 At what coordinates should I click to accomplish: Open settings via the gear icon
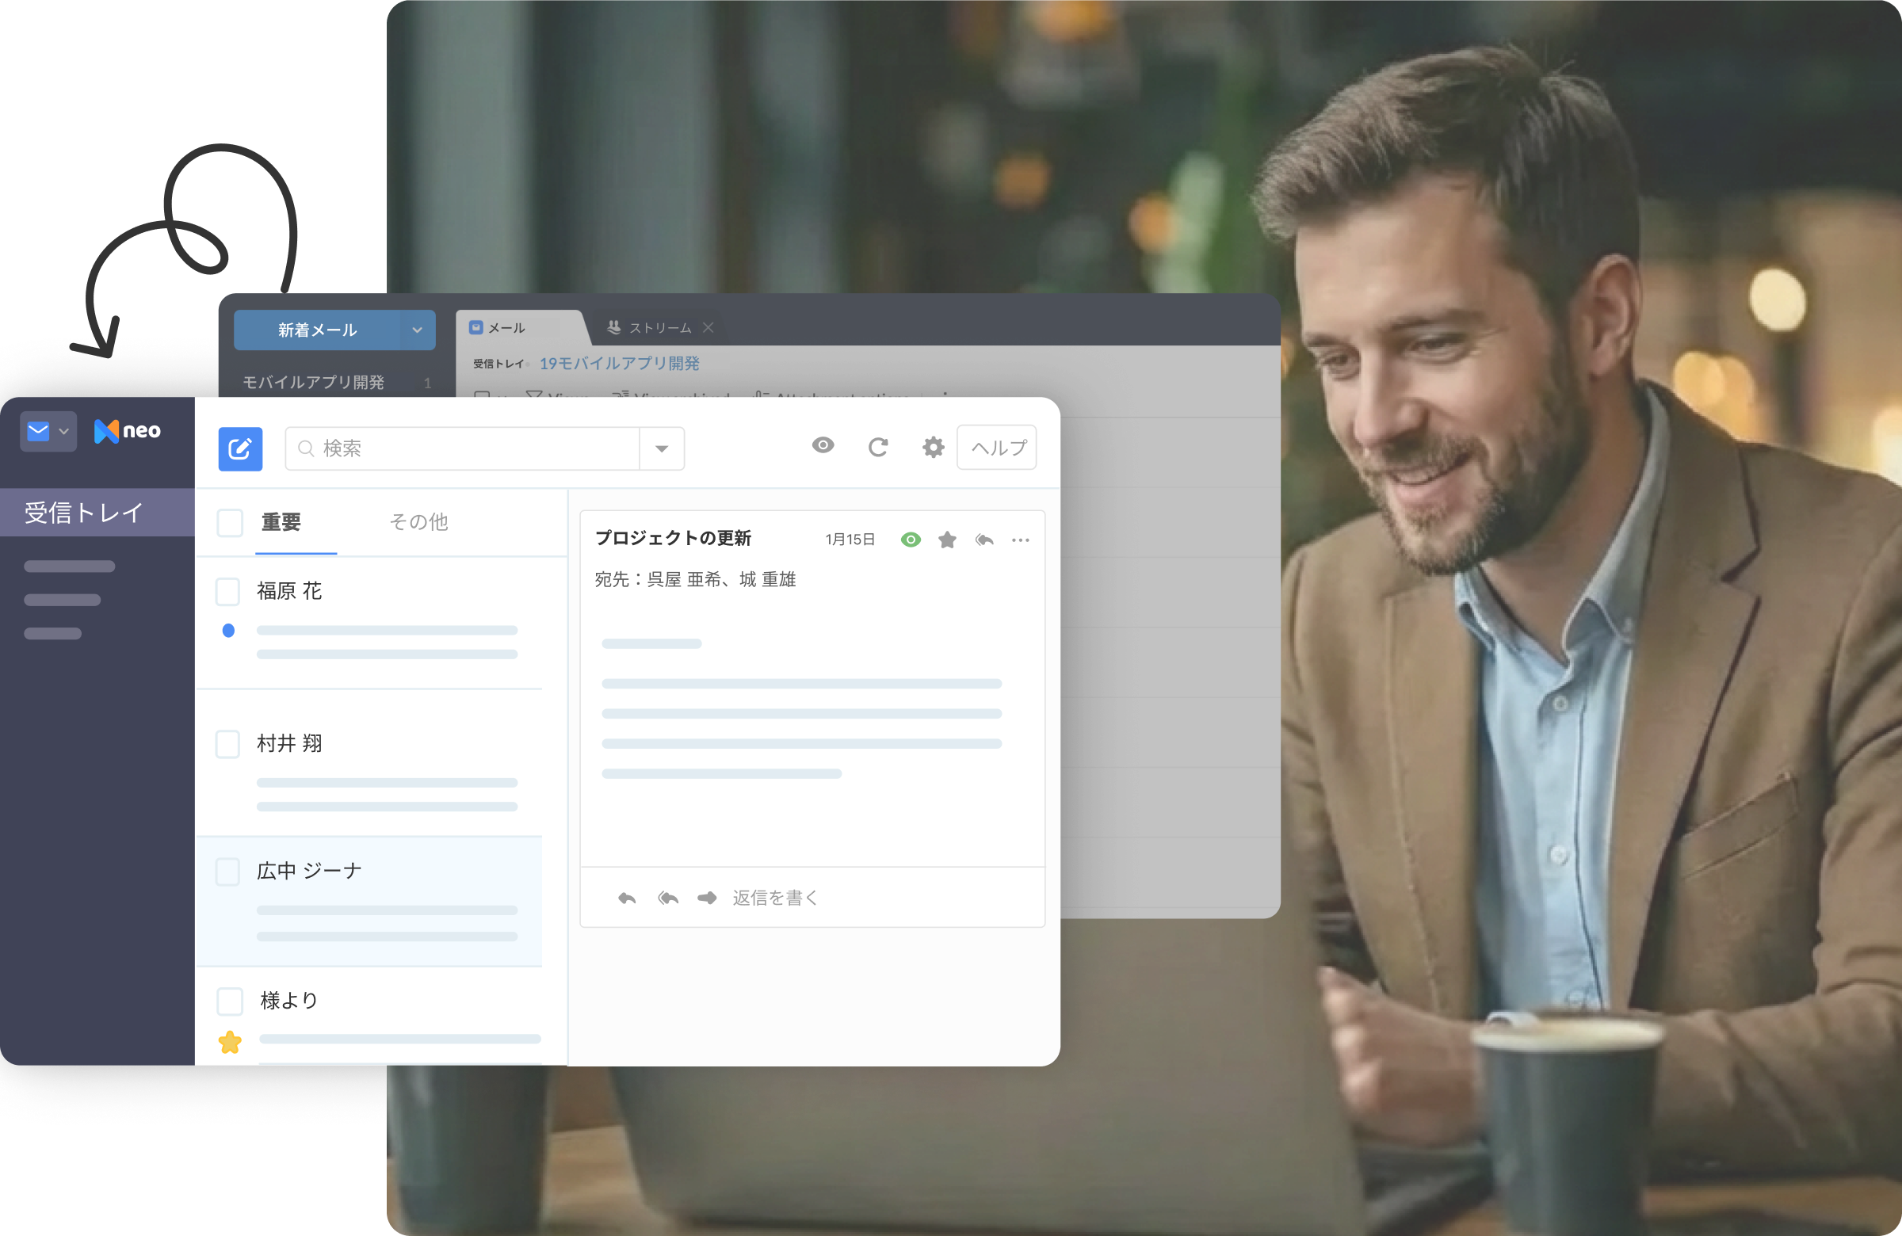point(933,448)
